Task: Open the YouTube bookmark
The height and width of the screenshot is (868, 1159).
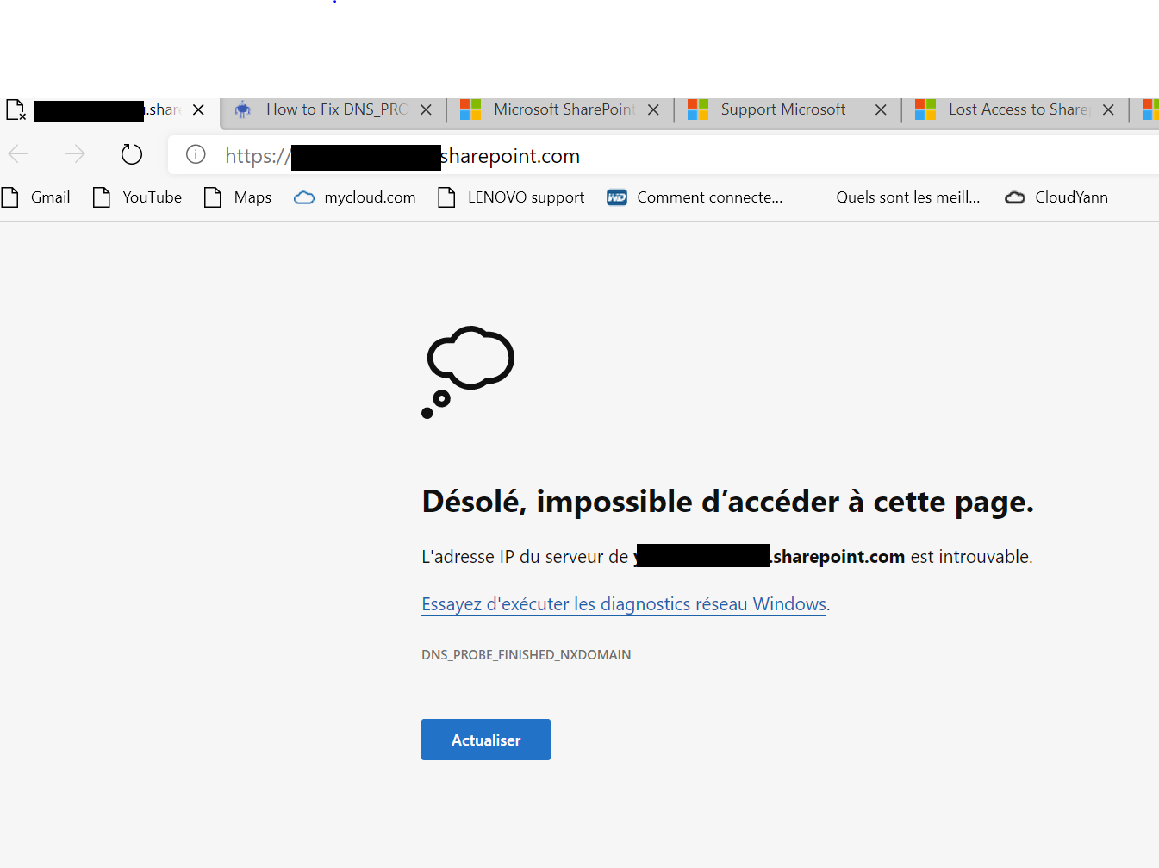Action: coord(138,197)
